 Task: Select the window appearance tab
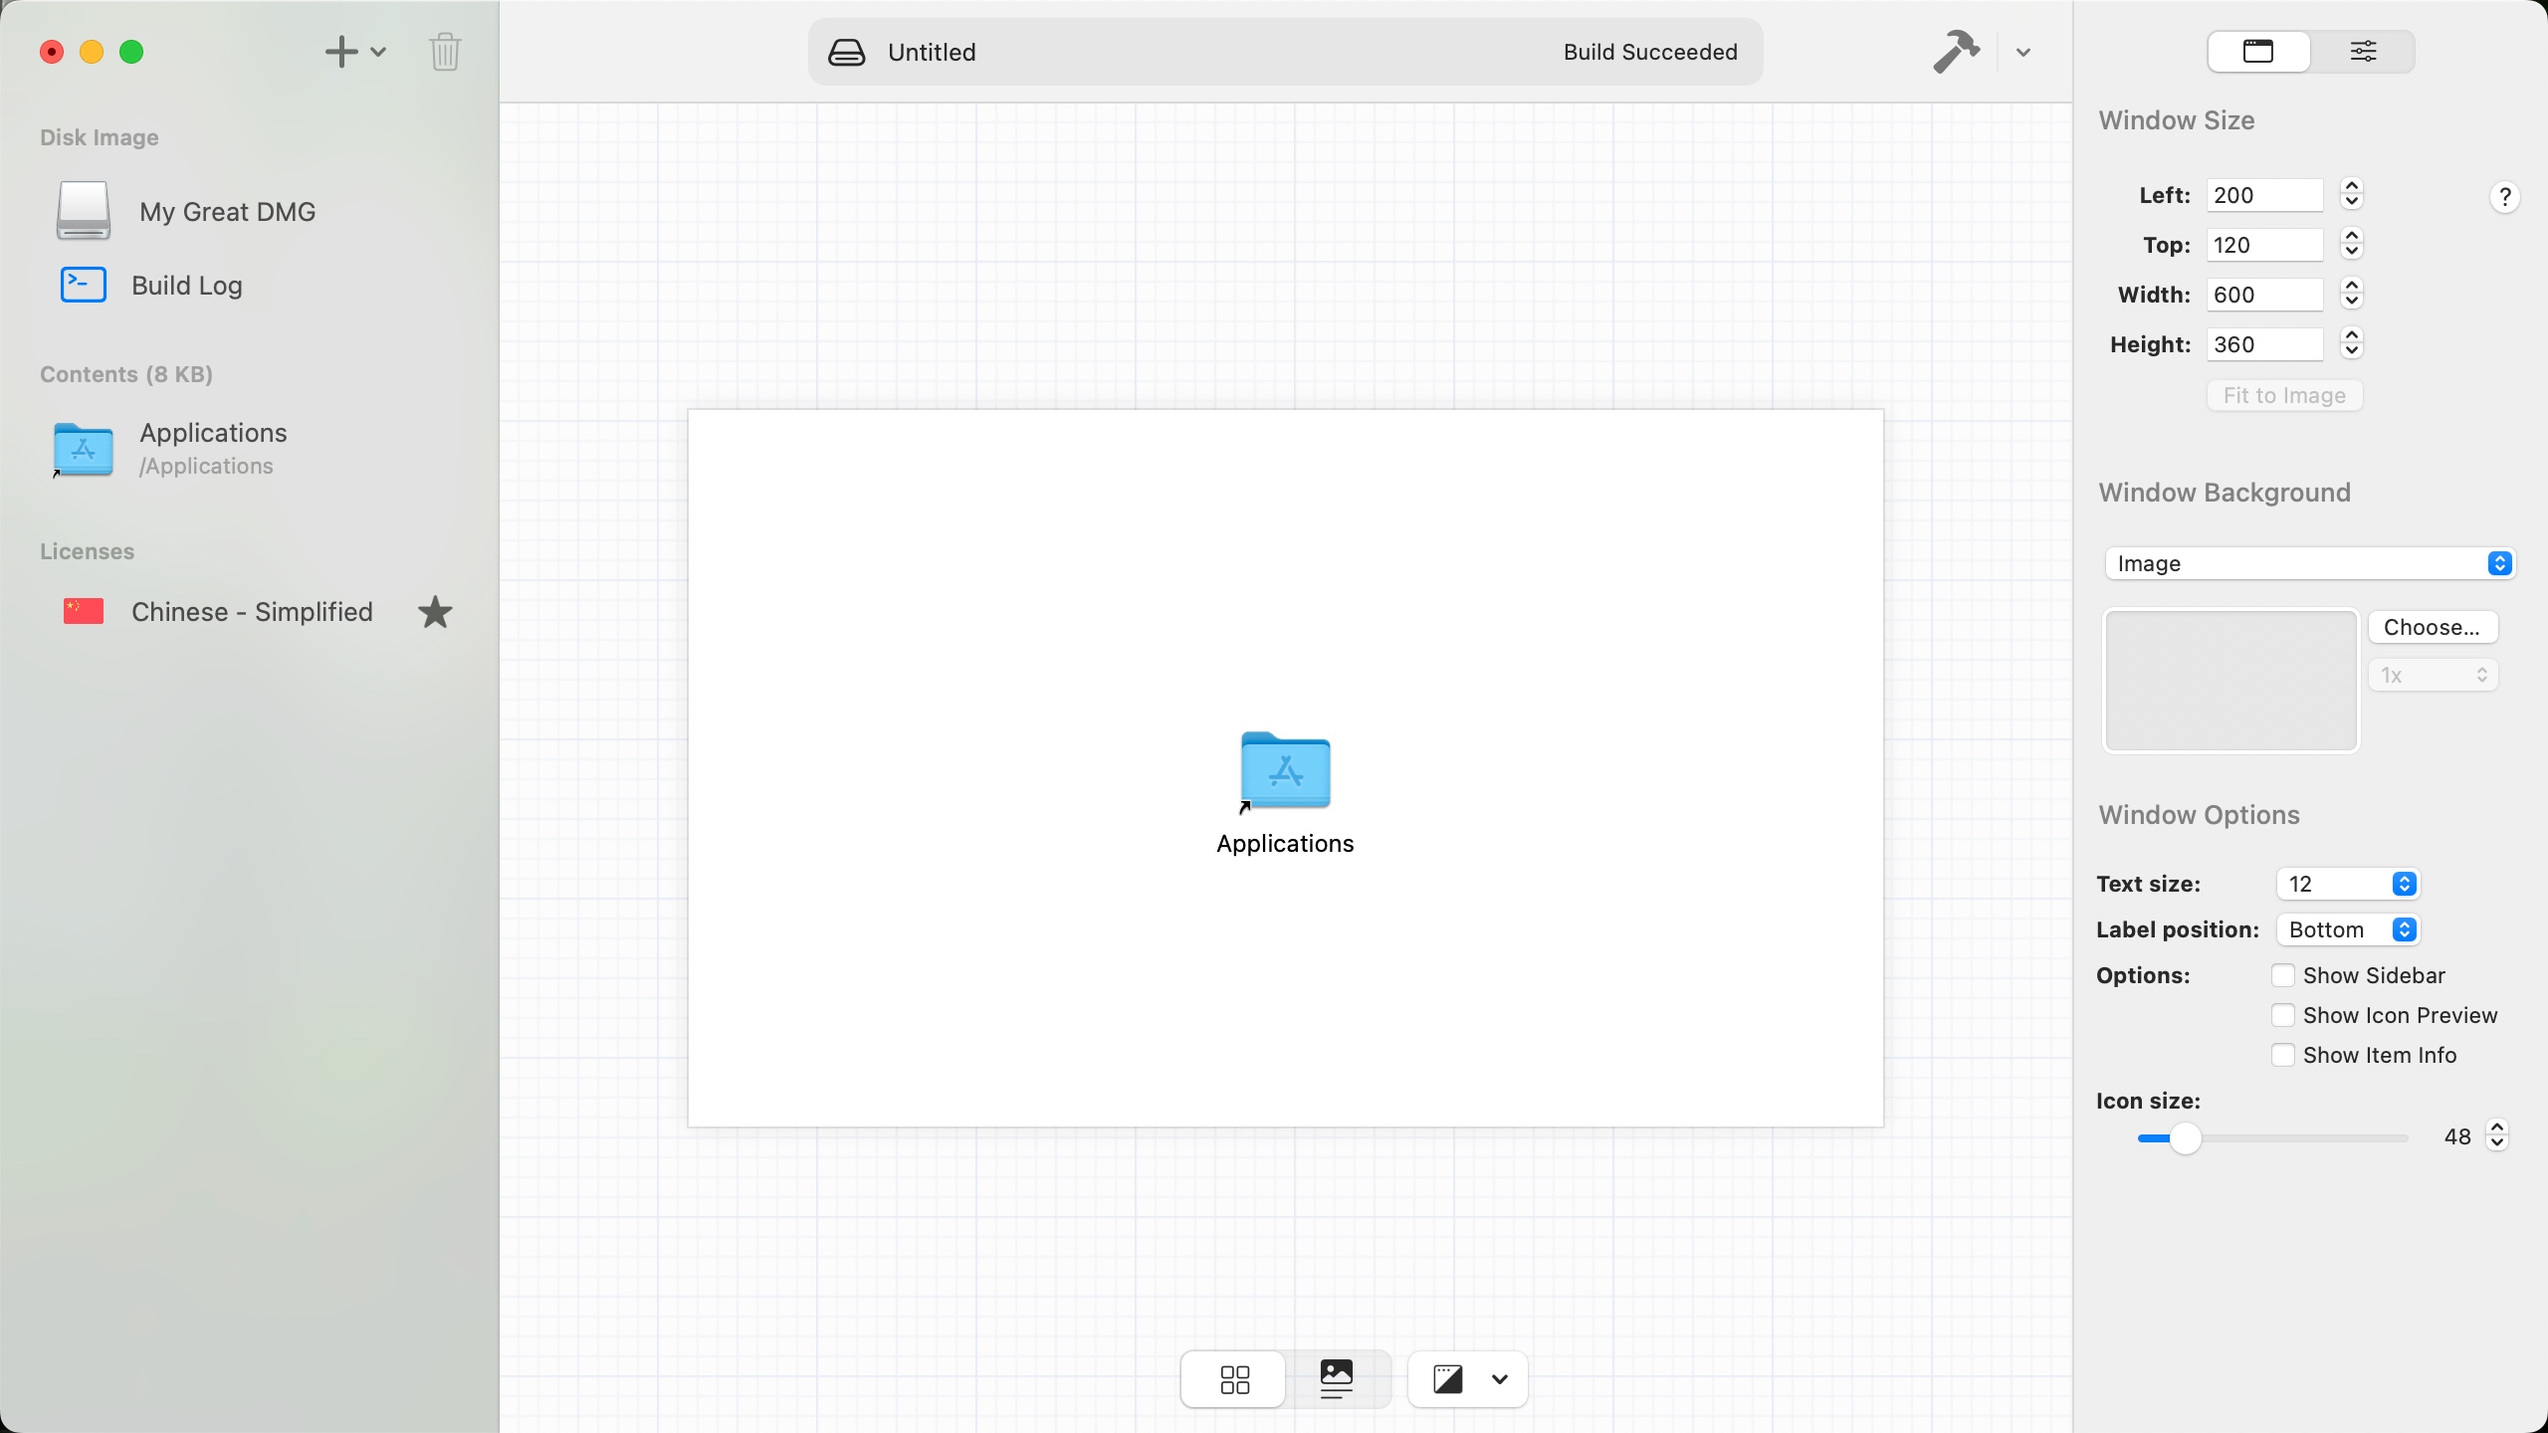[x=2258, y=52]
